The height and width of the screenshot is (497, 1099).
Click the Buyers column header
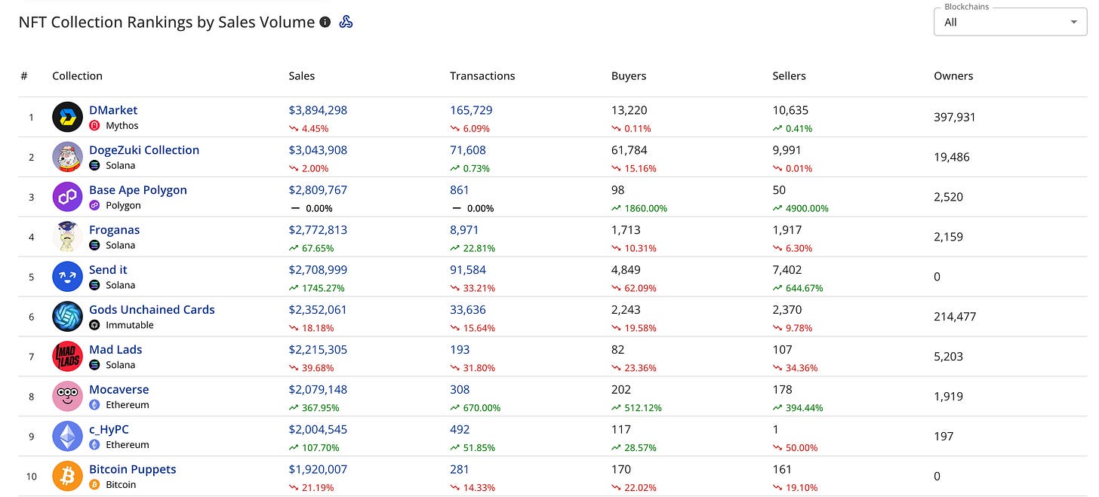629,76
